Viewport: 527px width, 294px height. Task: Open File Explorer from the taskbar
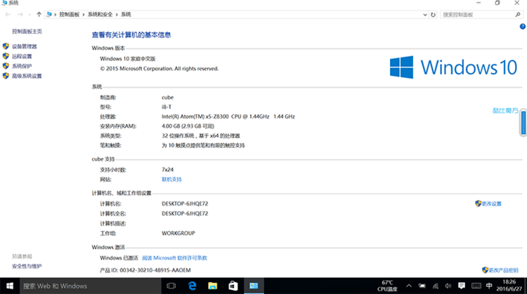[212, 286]
